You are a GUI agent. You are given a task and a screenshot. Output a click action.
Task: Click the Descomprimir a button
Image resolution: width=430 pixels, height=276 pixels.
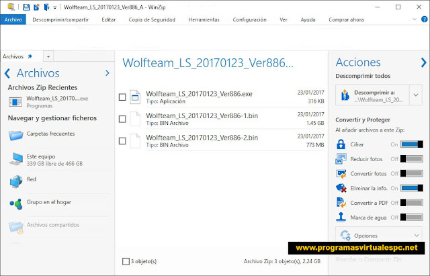coord(372,95)
